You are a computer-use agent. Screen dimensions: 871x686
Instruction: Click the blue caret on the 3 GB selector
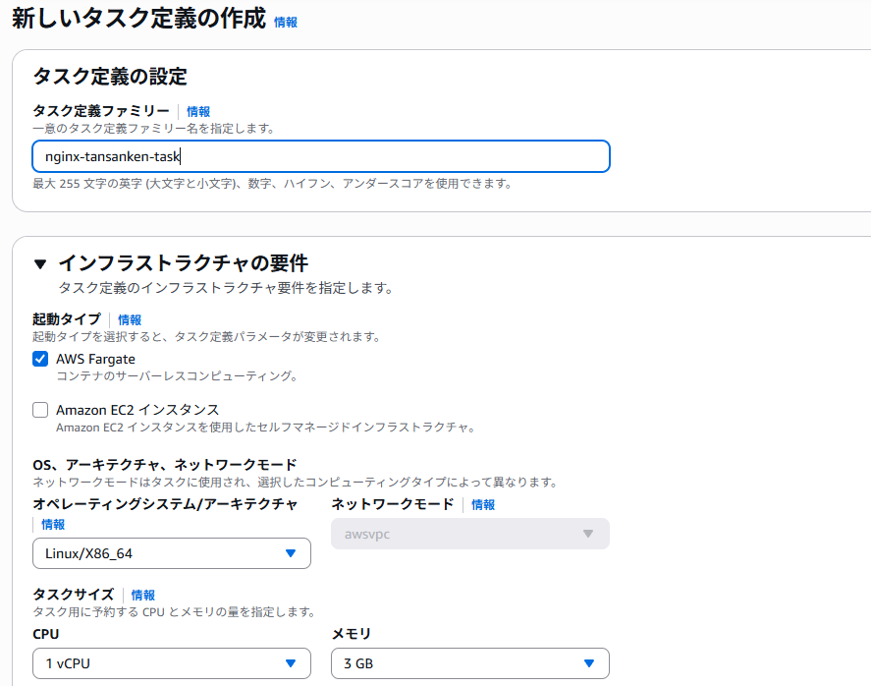click(x=588, y=663)
